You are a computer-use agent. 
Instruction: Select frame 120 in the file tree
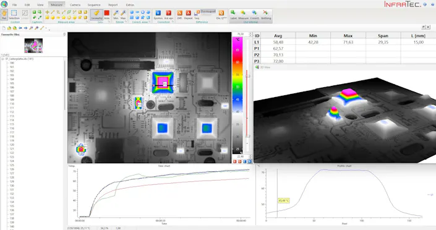pos(12,145)
